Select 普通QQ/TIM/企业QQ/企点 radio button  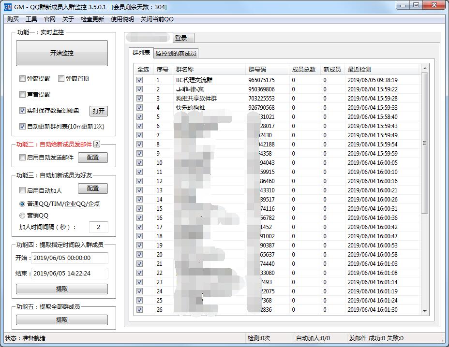point(22,204)
